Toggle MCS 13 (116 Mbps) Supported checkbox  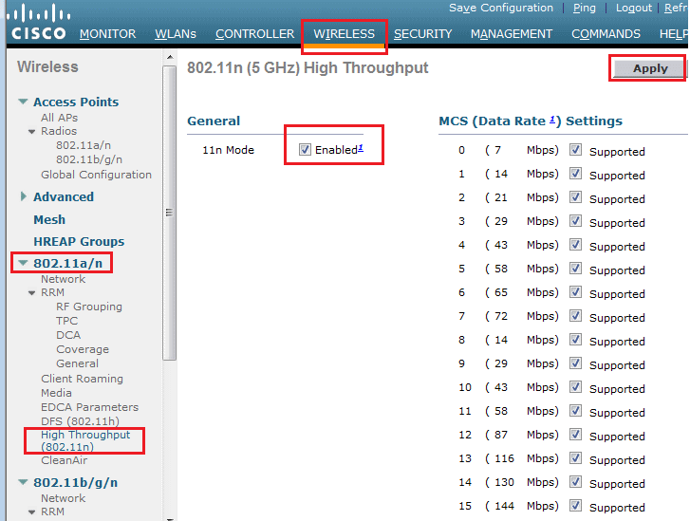[575, 458]
